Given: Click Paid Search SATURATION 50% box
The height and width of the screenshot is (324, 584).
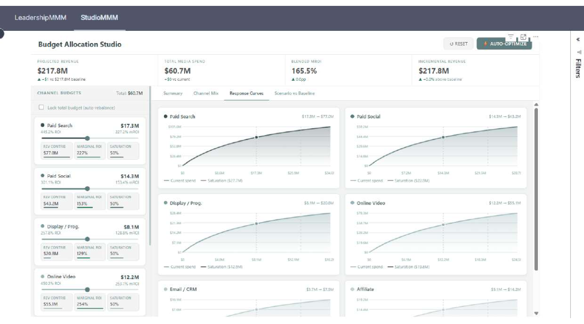Looking at the screenshot, I should pyautogui.click(x=123, y=151).
